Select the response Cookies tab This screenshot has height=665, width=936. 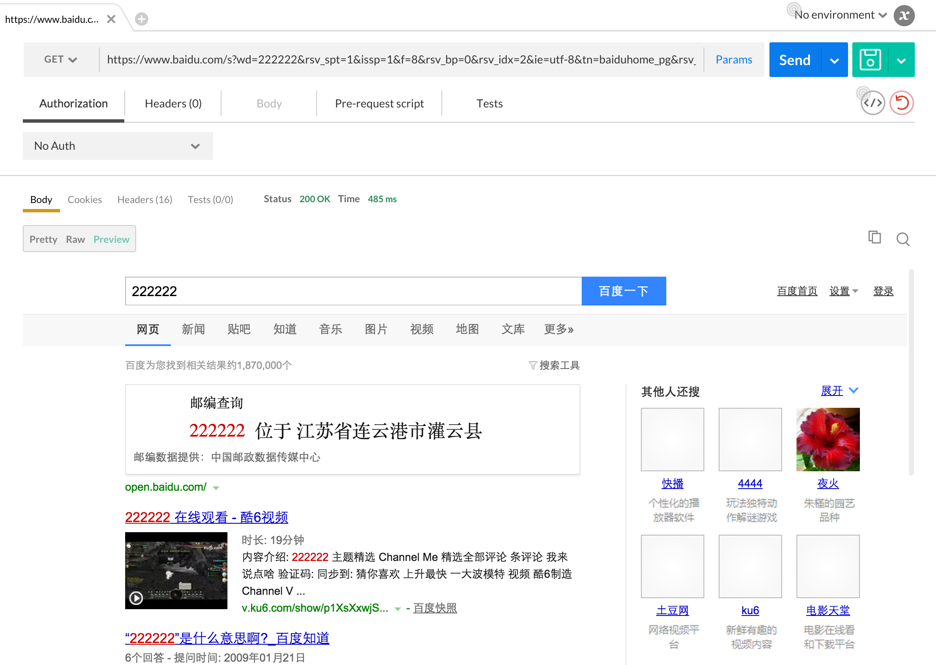(85, 199)
